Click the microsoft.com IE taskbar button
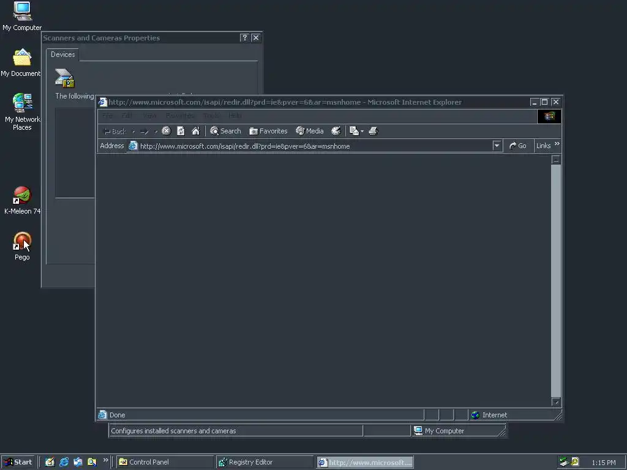Viewport: 627px width, 470px height. [x=365, y=463]
